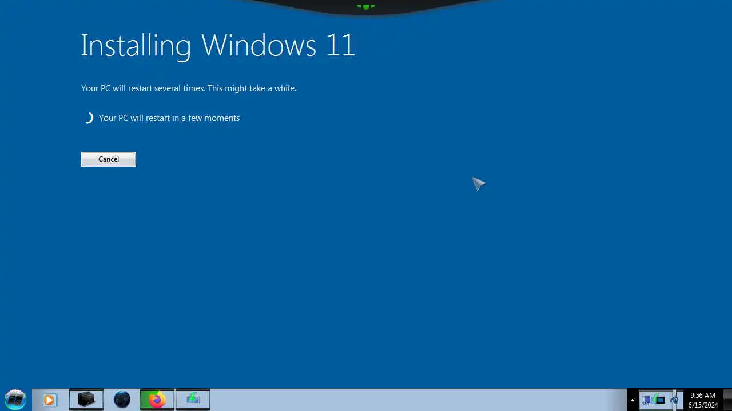Viewport: 732px width, 411px height.
Task: Click the Show desktop button at taskbar end
Action: tap(727, 400)
